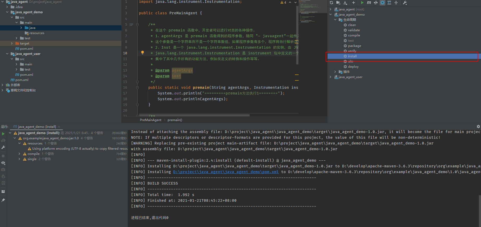Screen dimensions: 481x227
Task: Expand java_agent (root) in Maven panel
Action: click(x=331, y=9)
